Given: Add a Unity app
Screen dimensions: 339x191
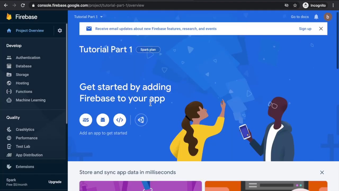Looking at the screenshot, I should 141,120.
